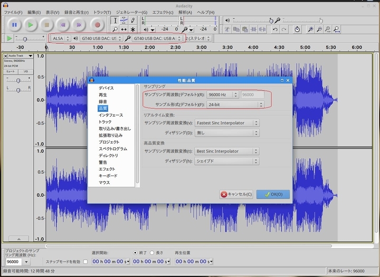Viewport: 380px width, 277px height.
Task: Adjust the track gain slider
Action: point(18,80)
